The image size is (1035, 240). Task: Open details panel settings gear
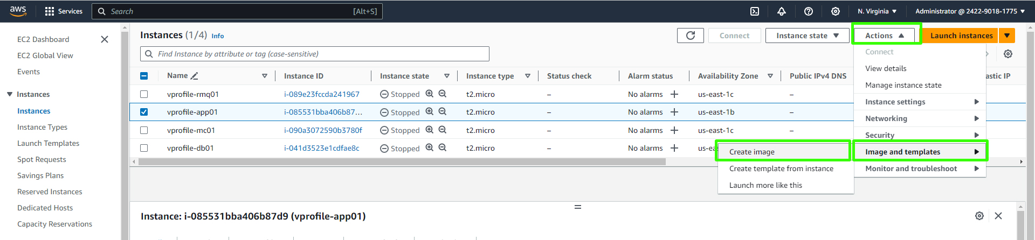click(979, 216)
